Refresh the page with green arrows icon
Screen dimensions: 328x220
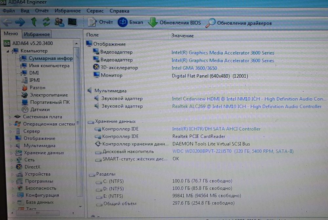46,22
